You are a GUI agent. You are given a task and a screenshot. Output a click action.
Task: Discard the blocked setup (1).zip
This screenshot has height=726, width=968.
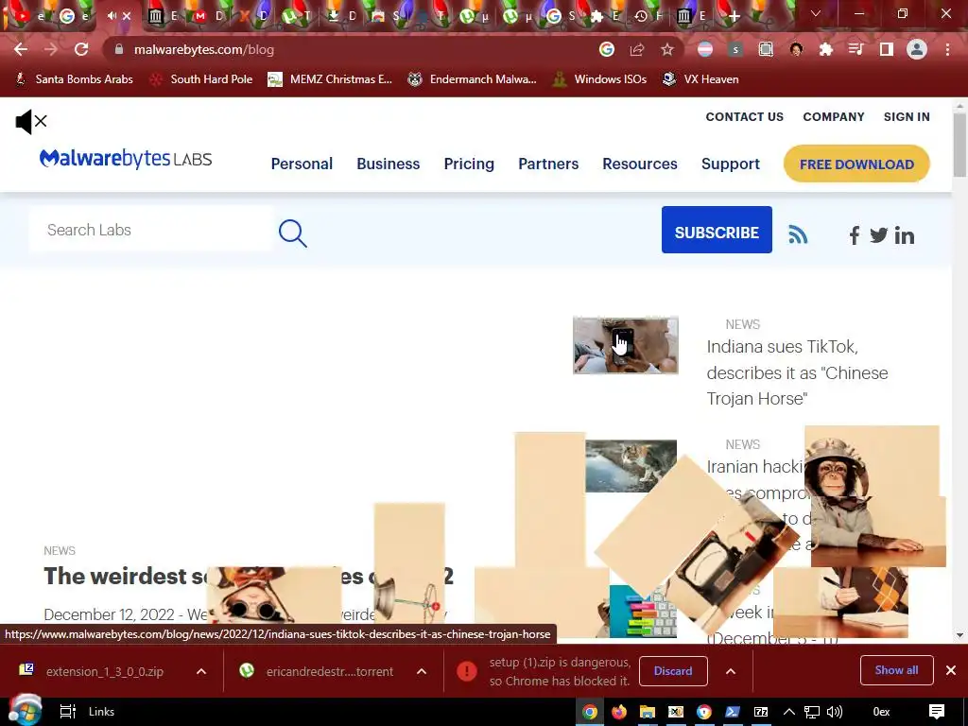click(x=673, y=671)
